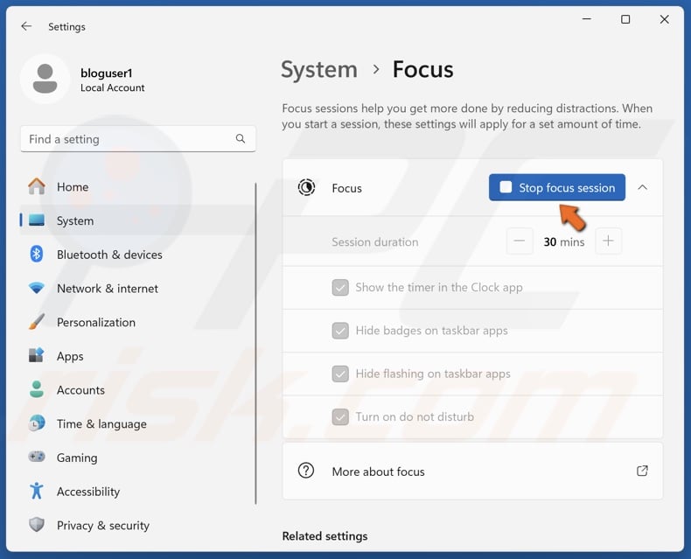Collapse the Focus section chevron
This screenshot has height=559, width=691.
pos(643,187)
